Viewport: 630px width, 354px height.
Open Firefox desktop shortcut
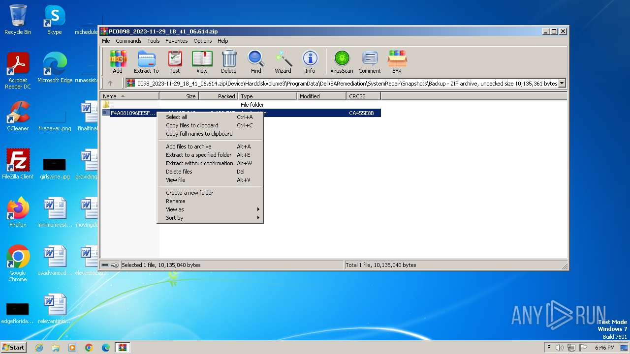pos(18,212)
